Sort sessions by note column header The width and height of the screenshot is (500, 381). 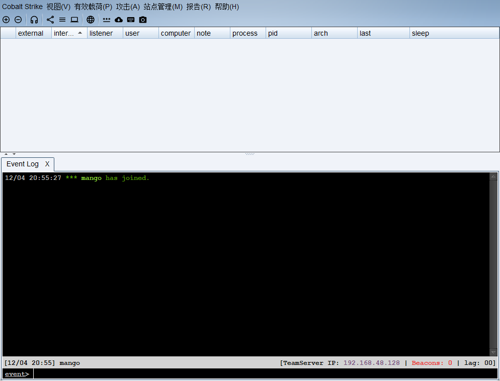[x=212, y=33]
